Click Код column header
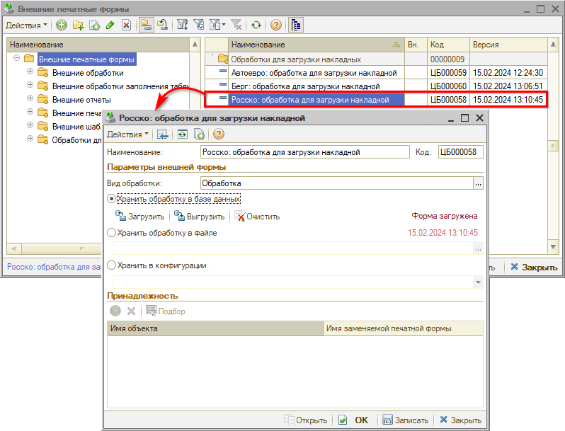 pos(448,45)
